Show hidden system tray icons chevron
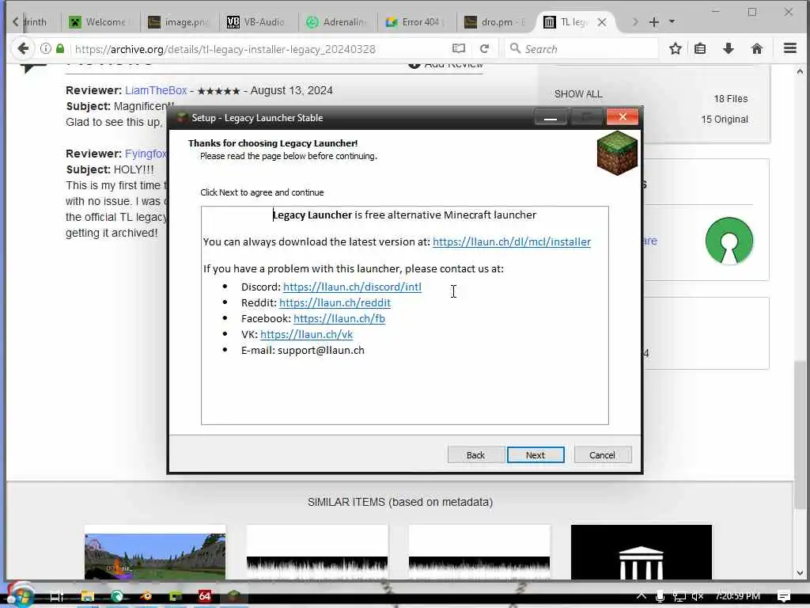The width and height of the screenshot is (810, 608). click(x=641, y=595)
